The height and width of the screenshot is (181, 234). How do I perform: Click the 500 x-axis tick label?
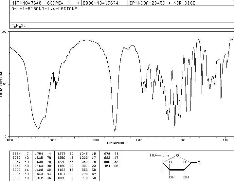coord(225,140)
